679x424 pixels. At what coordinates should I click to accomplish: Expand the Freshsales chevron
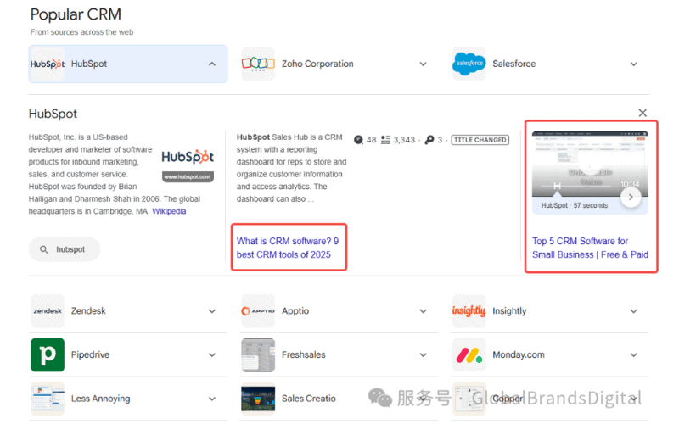[423, 354]
